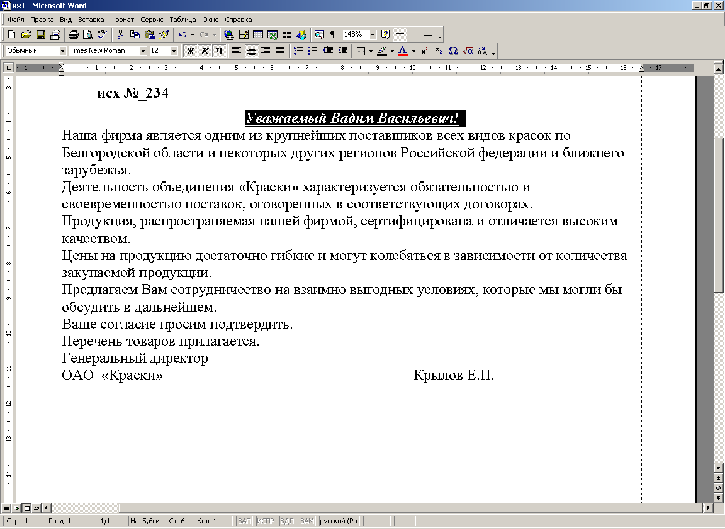Screen dimensions: 725x529
Task: Apply subscript x₂ formatting
Action: (439, 51)
